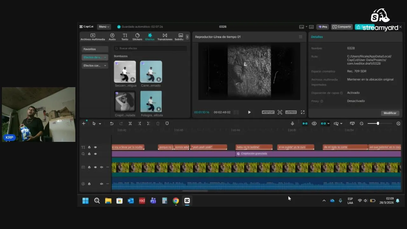Click the Buscar efectos search field
The width and height of the screenshot is (407, 229).
click(150, 48)
